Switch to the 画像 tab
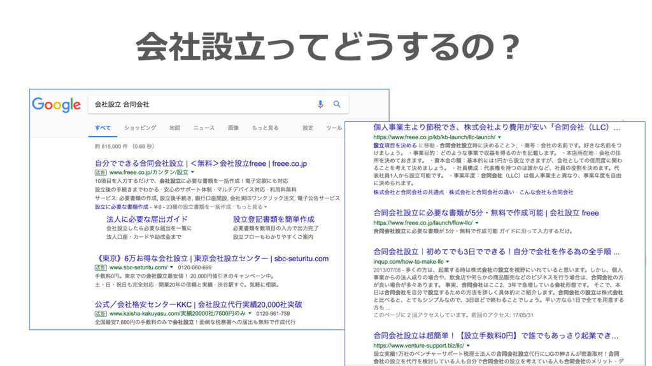This screenshot has width=652, height=366. (233, 128)
